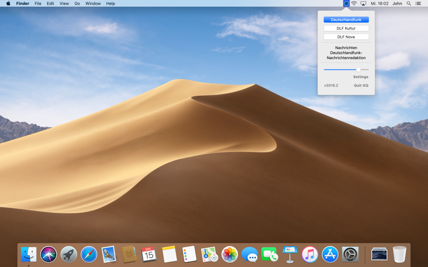The image size is (428, 267).
Task: Open the AirPlay display menu
Action: 363,4
